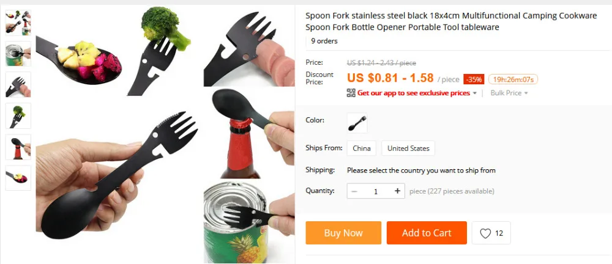This screenshot has height=264, width=612.
Task: Click the Add to Cart button
Action: pyautogui.click(x=427, y=233)
